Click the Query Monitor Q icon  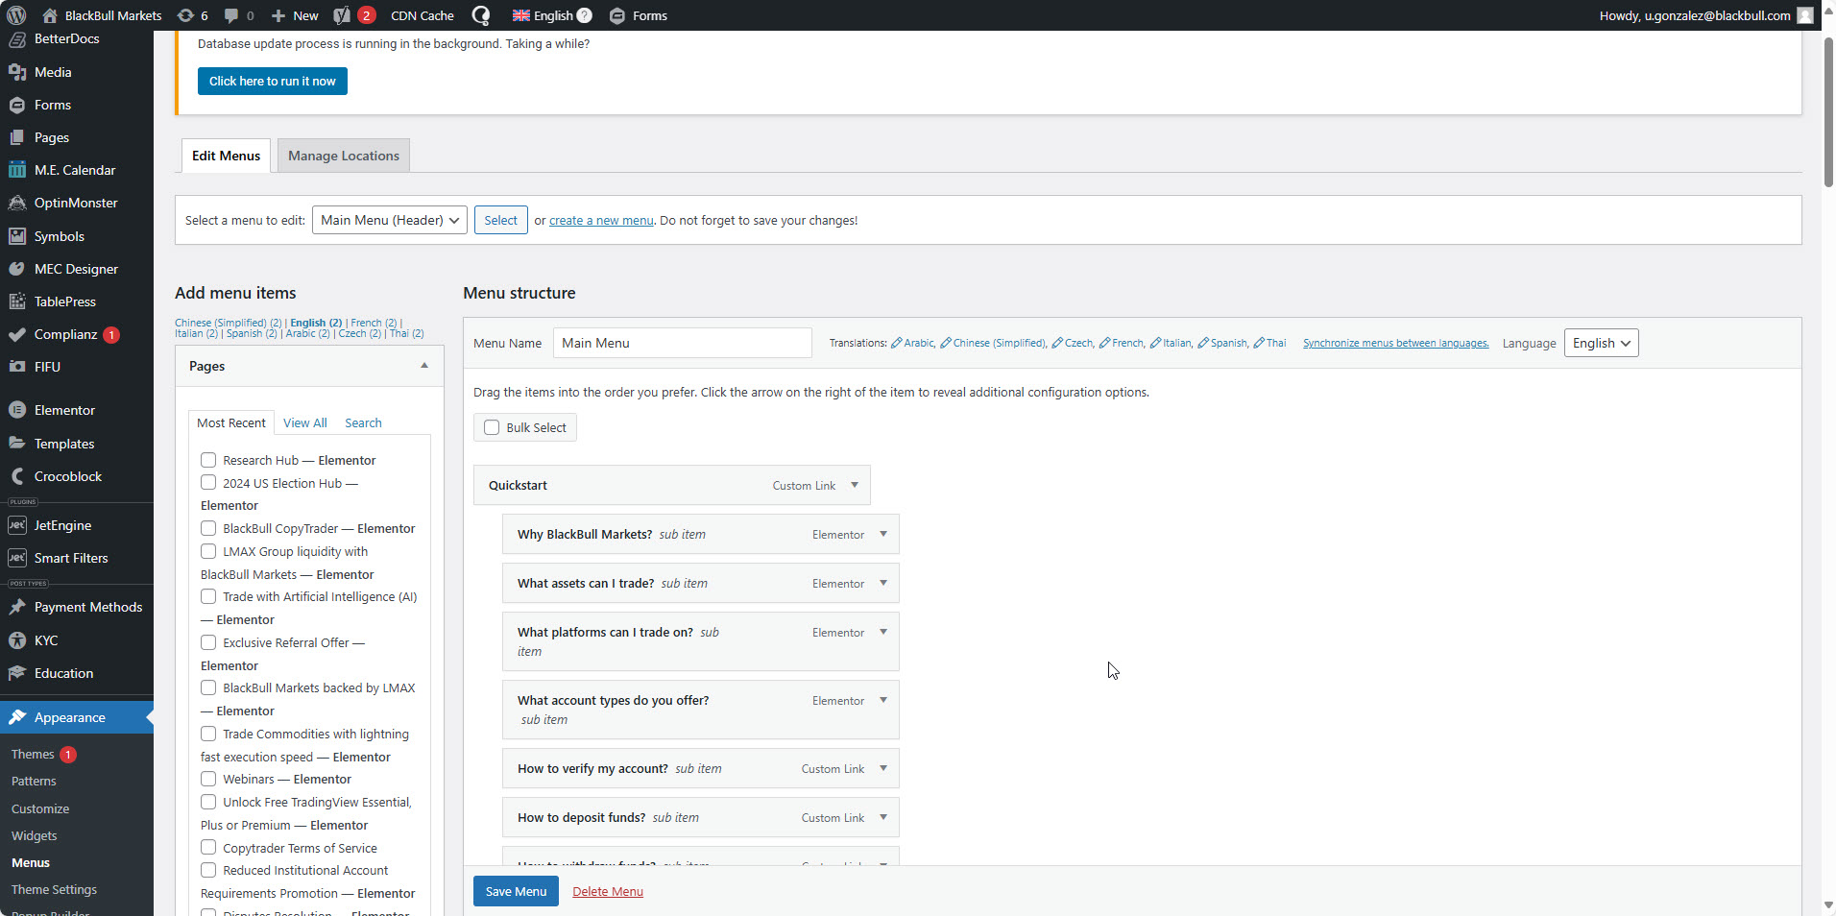click(481, 15)
